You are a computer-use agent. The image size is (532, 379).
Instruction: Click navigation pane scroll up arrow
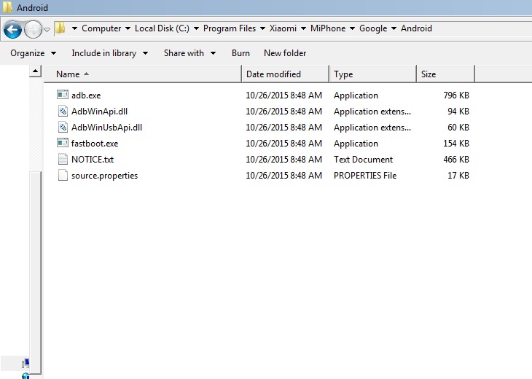click(35, 71)
